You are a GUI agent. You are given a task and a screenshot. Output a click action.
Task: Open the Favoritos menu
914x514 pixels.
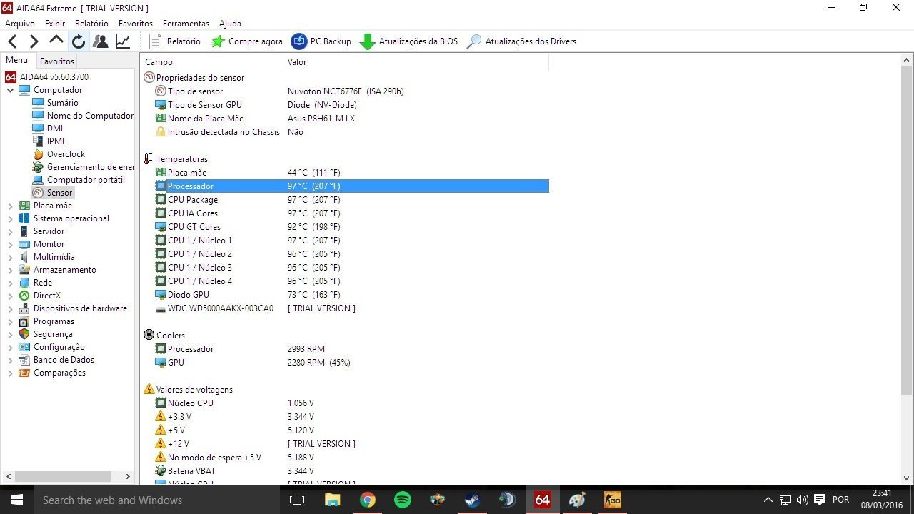tap(136, 24)
